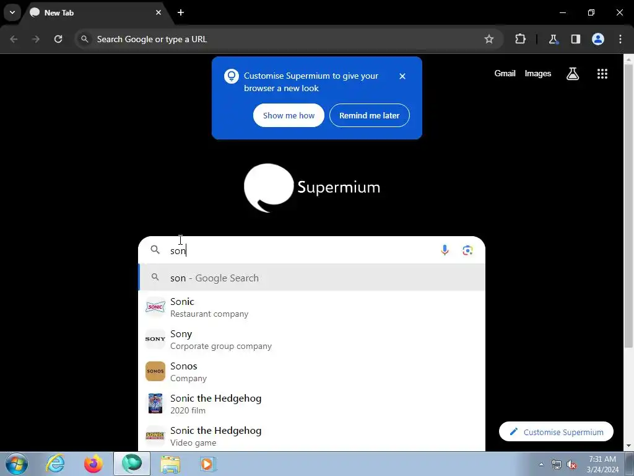The image size is (634, 476).
Task: Select Sonic Restaurant company suggestion
Action: coord(312,307)
